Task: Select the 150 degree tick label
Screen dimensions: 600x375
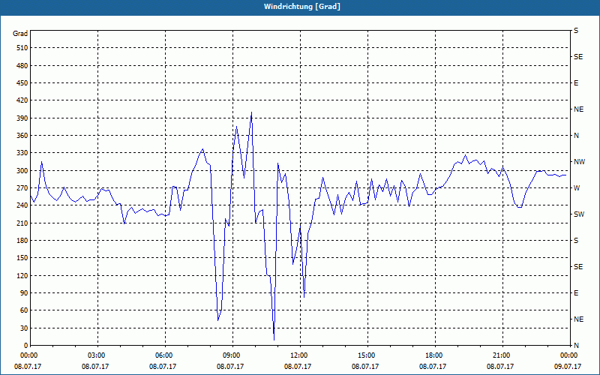Action: (x=22, y=258)
